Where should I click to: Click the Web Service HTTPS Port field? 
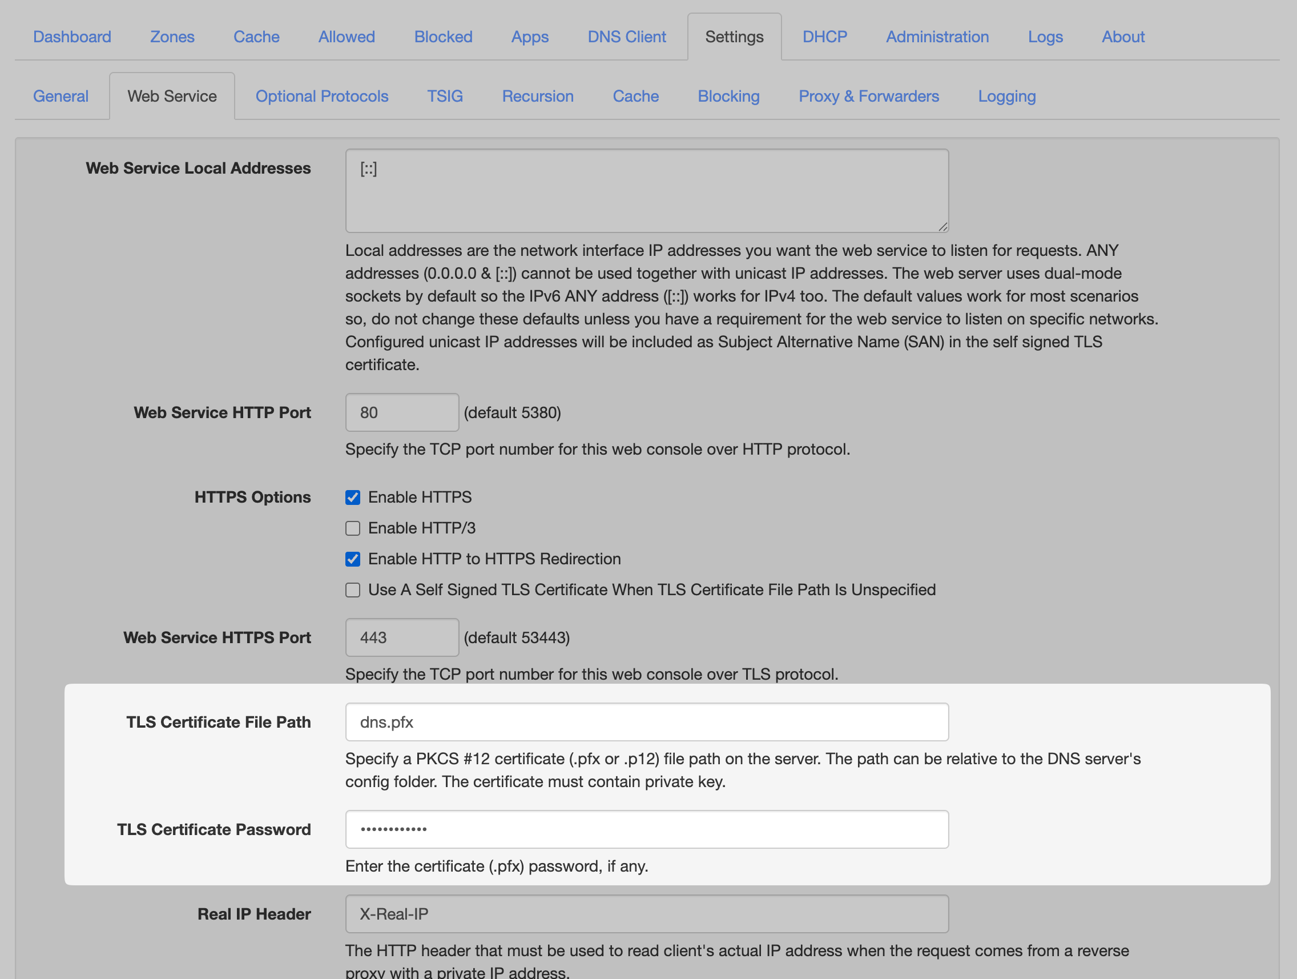[402, 637]
